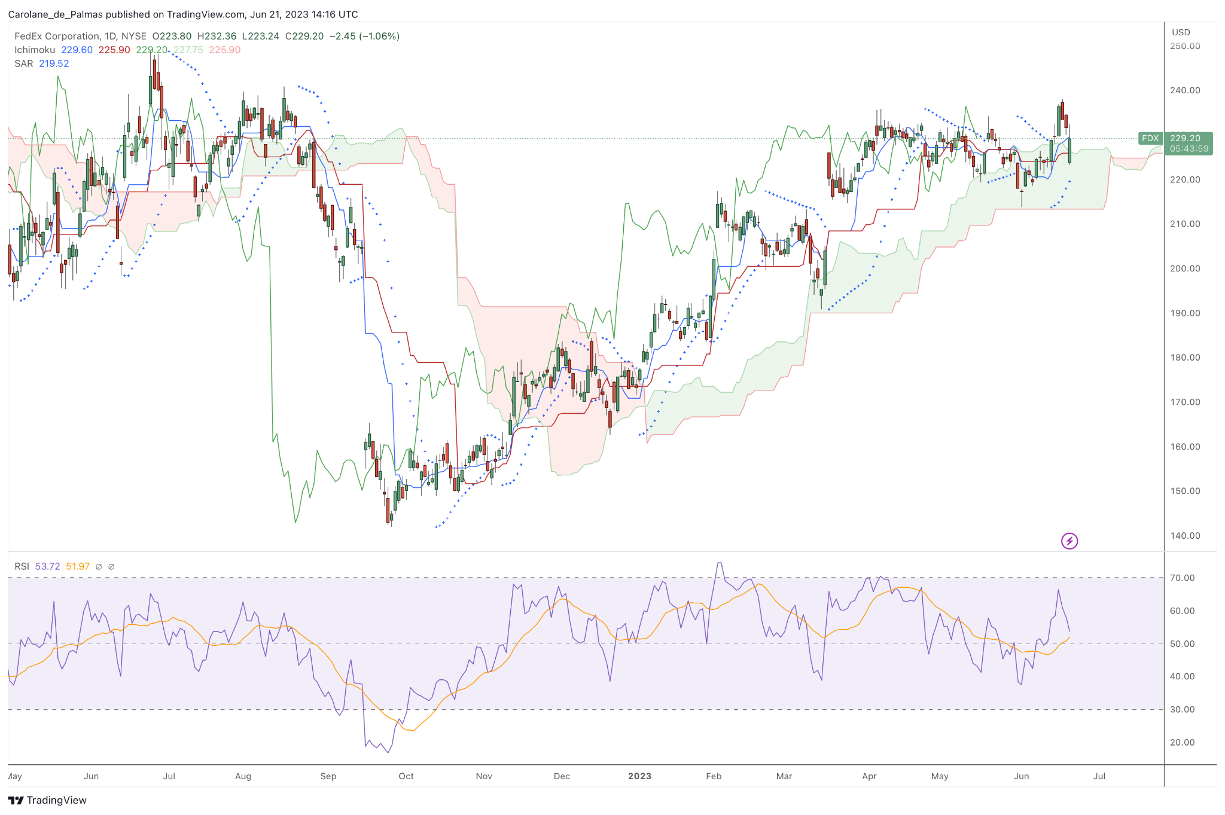
Task: Click the RSI indicator label
Action: click(x=22, y=566)
